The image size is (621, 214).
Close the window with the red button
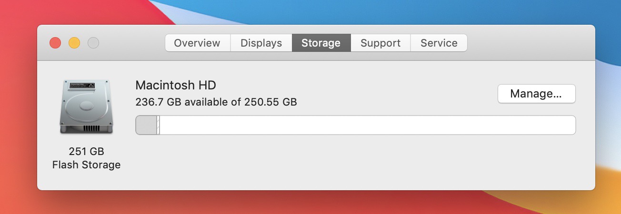pyautogui.click(x=55, y=43)
